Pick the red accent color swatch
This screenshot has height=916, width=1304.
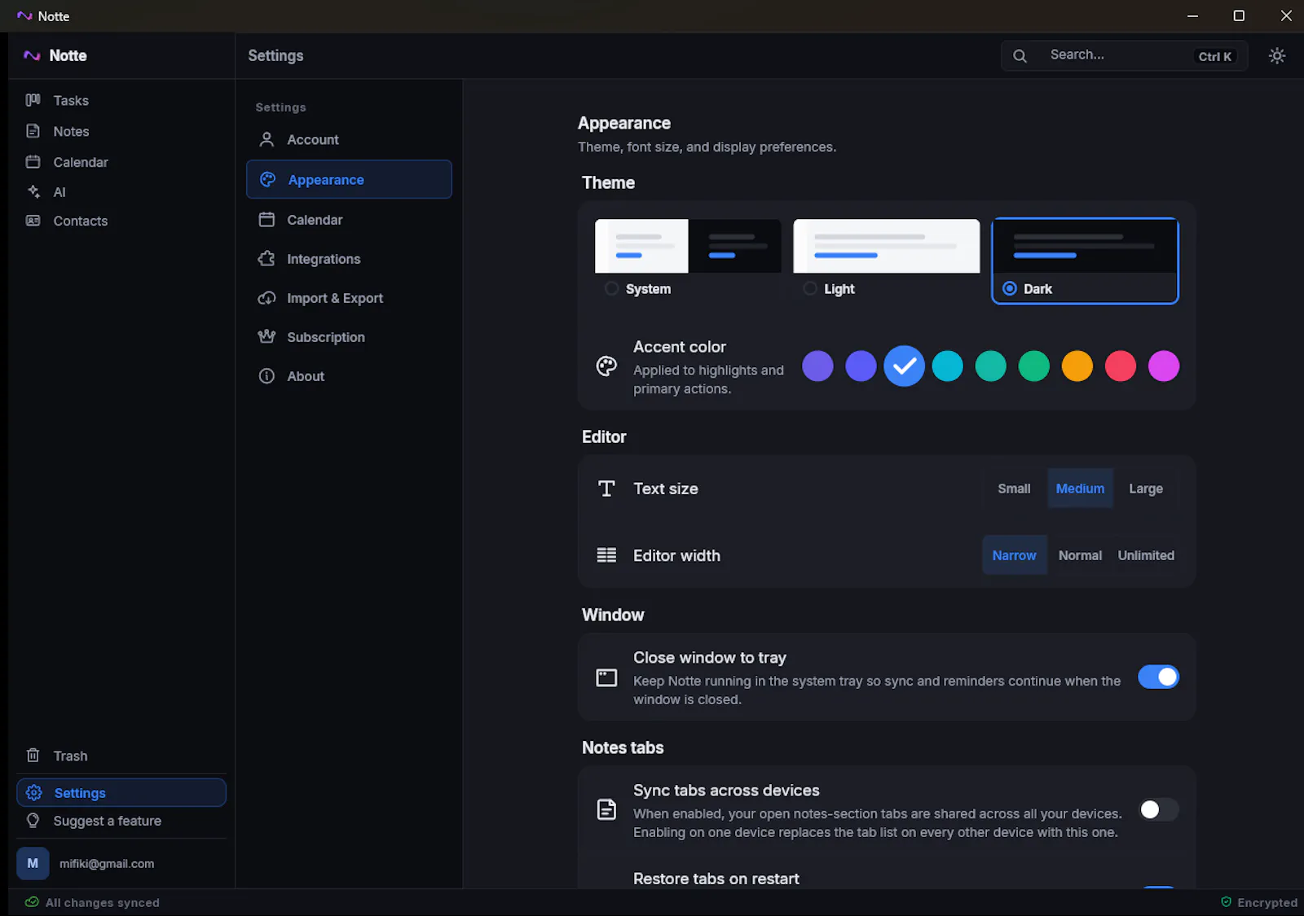(1120, 366)
